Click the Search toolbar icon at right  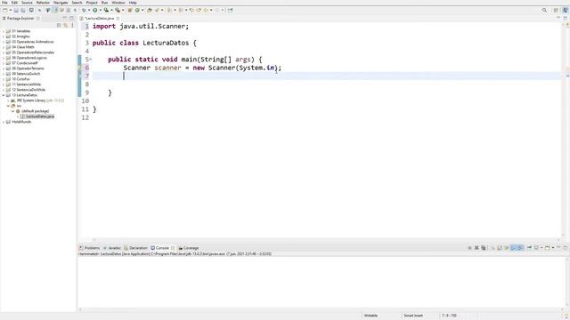coord(544,10)
